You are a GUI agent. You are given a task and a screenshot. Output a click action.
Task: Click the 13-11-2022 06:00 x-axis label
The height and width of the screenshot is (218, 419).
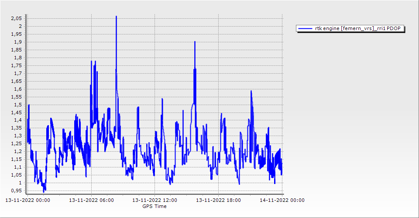click(92, 201)
